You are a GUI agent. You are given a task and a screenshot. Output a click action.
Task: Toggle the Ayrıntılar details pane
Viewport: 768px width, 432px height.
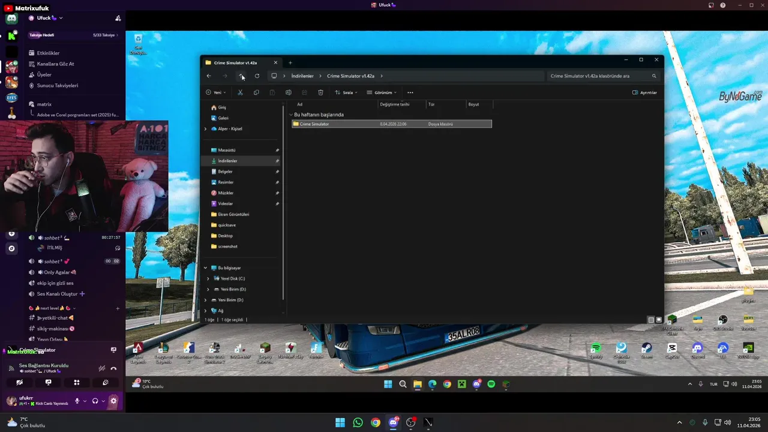[645, 92]
